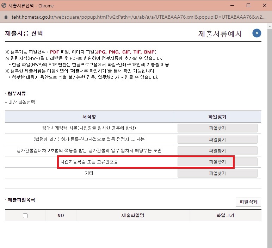Click 파일찾기 for 임대차계약서 사본 row
Viewport: 272px width, 248px height.
(217, 128)
